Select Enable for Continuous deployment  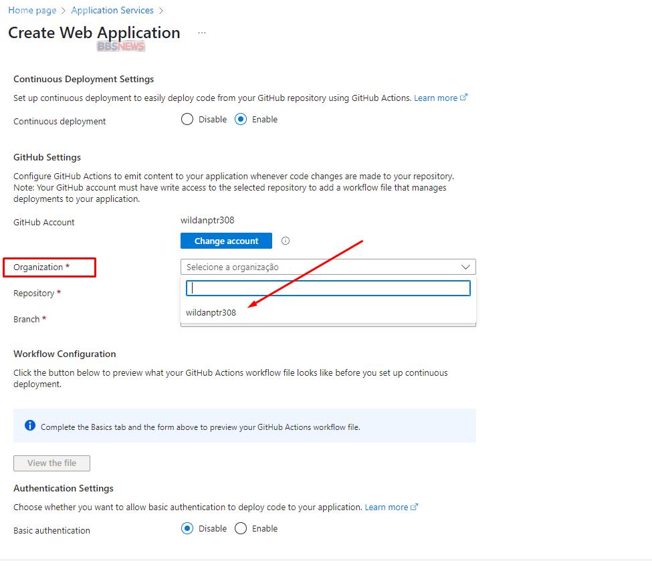[x=241, y=120]
